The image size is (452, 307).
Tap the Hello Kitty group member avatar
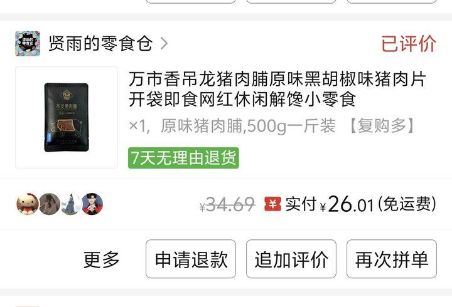[x=27, y=204]
